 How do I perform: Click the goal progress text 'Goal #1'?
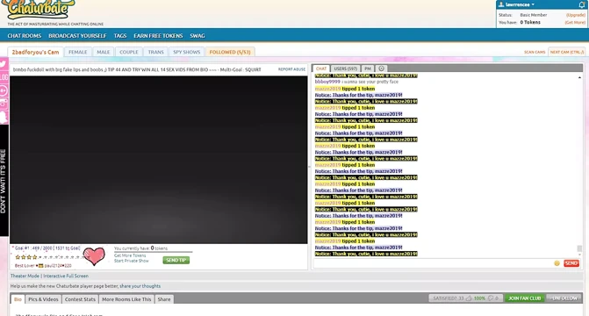coord(47,248)
